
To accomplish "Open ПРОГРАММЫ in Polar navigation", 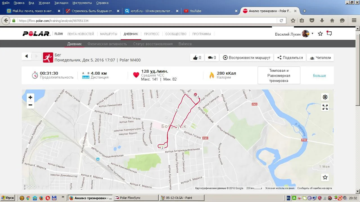I will pos(202,34).
